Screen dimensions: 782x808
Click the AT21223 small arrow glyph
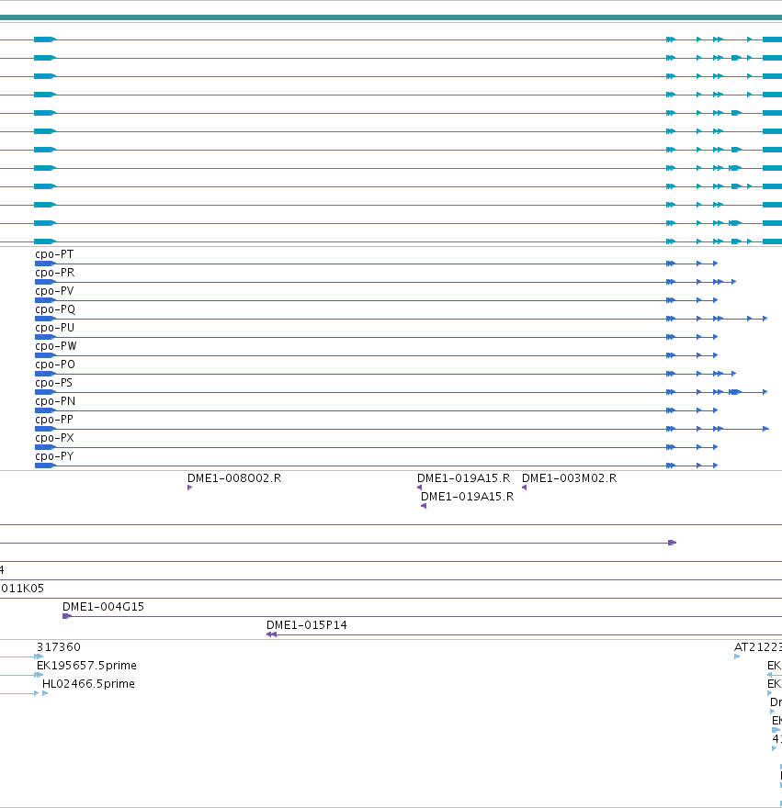tap(737, 656)
